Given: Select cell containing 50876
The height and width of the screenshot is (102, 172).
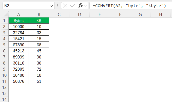Looking at the screenshot, I should pos(19,81).
